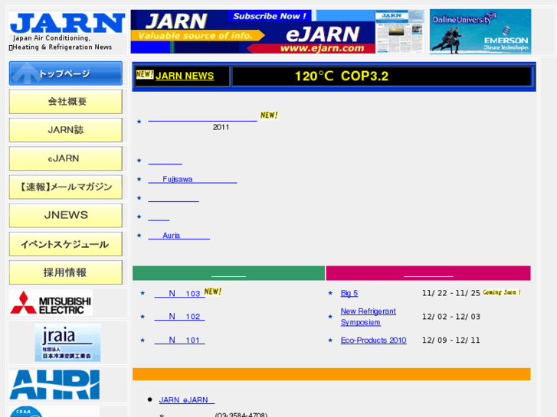Open the N 101 issue link
The height and width of the screenshot is (417, 557).
coord(179,340)
